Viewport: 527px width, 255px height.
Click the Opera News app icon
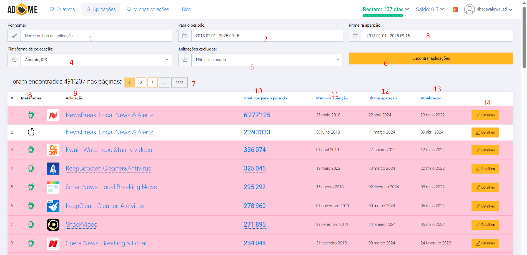point(53,243)
